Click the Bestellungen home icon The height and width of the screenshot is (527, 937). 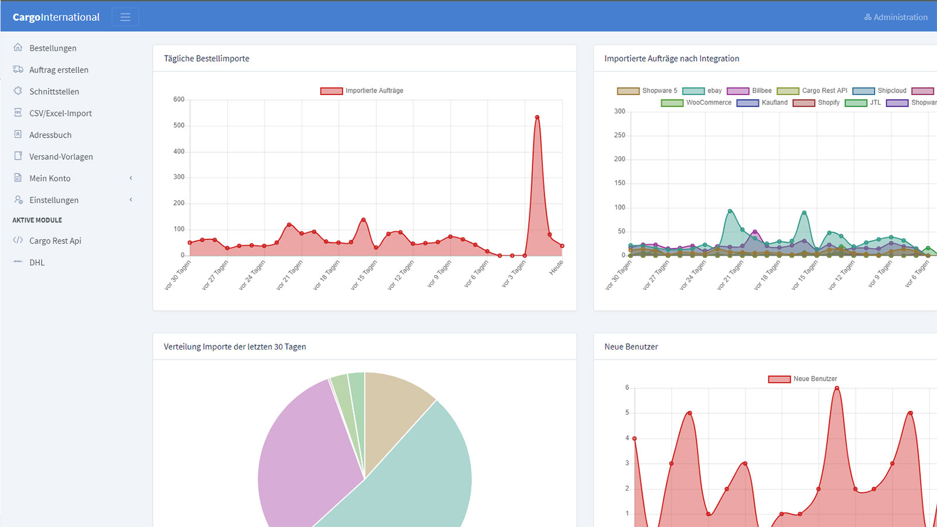(18, 47)
